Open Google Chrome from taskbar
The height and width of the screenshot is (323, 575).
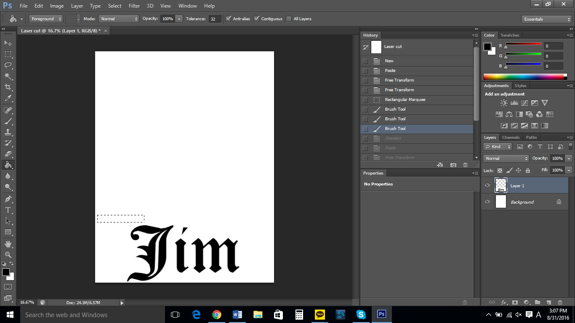point(216,315)
